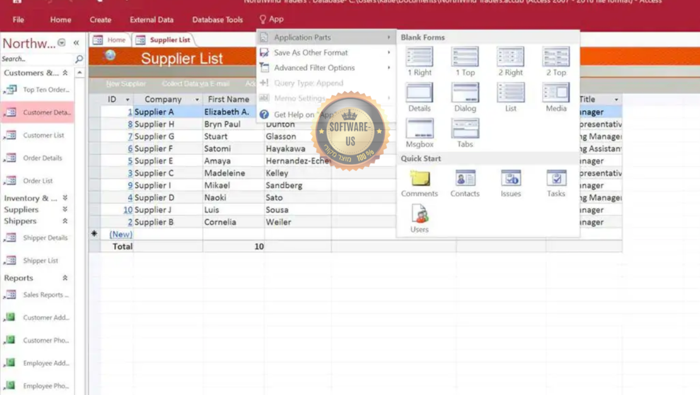Screen dimensions: 700x395
Task: Switch to the Database Tools ribbon tab
Action: coord(218,20)
